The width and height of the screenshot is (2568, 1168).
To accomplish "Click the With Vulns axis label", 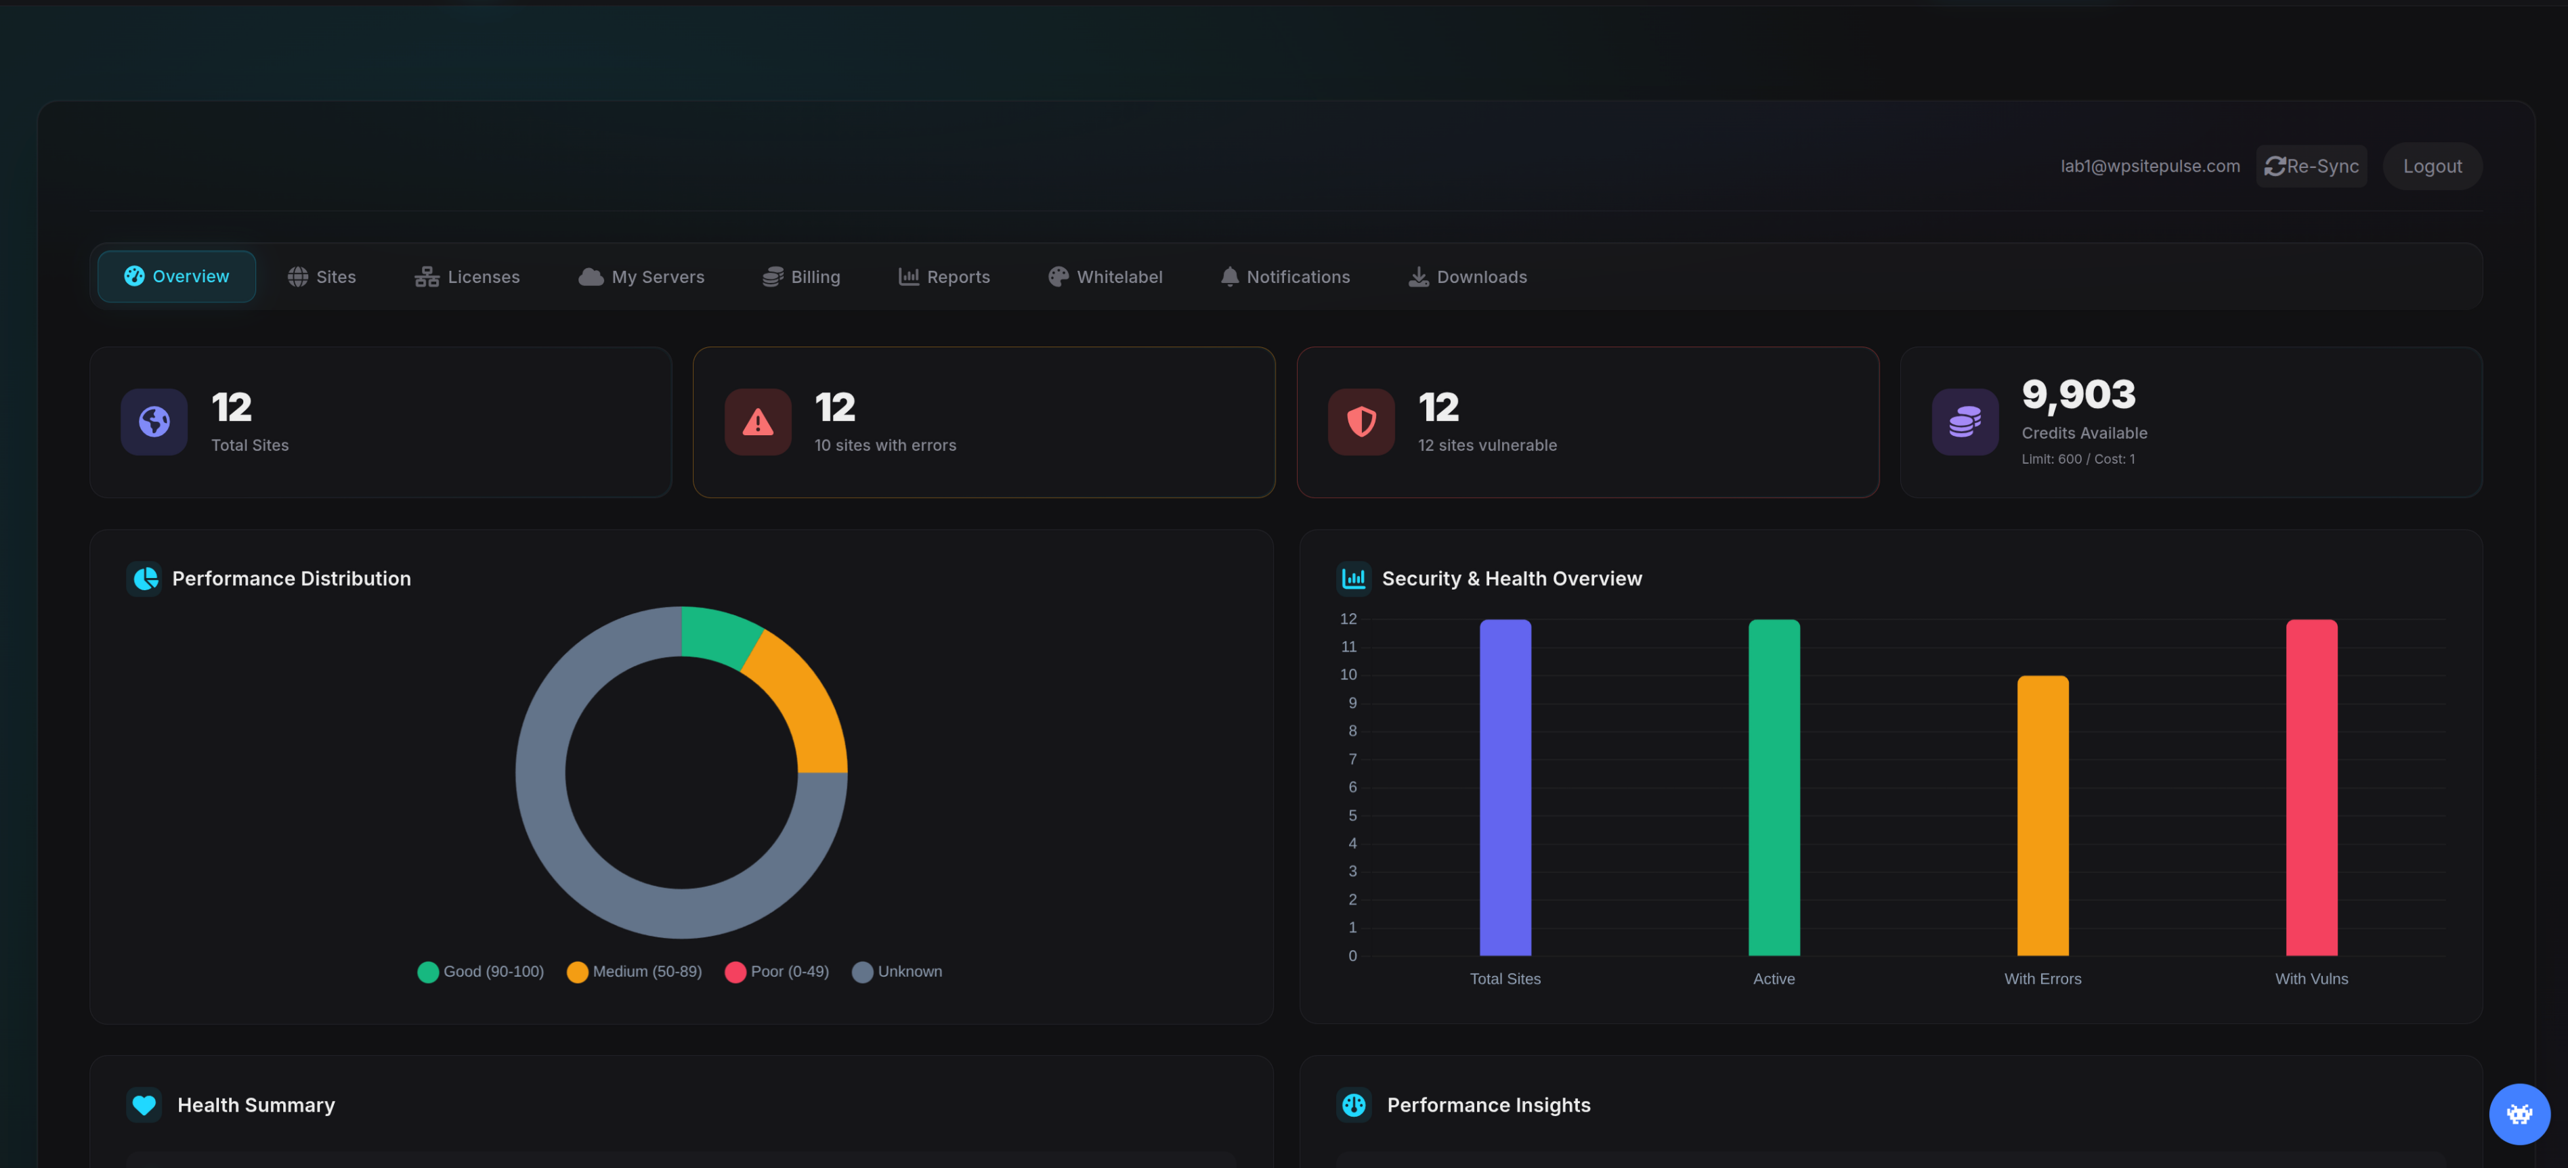I will [x=2311, y=979].
